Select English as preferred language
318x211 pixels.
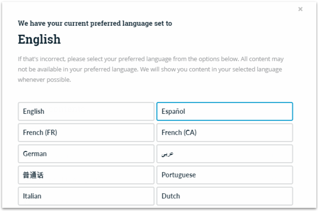click(x=86, y=112)
